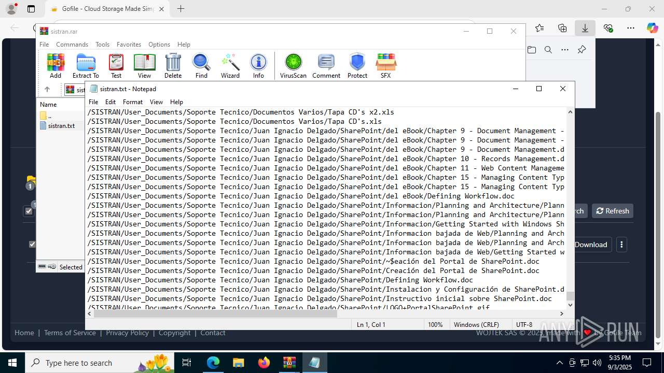
Task: Click the Refresh button on Gofile page
Action: pyautogui.click(x=613, y=211)
